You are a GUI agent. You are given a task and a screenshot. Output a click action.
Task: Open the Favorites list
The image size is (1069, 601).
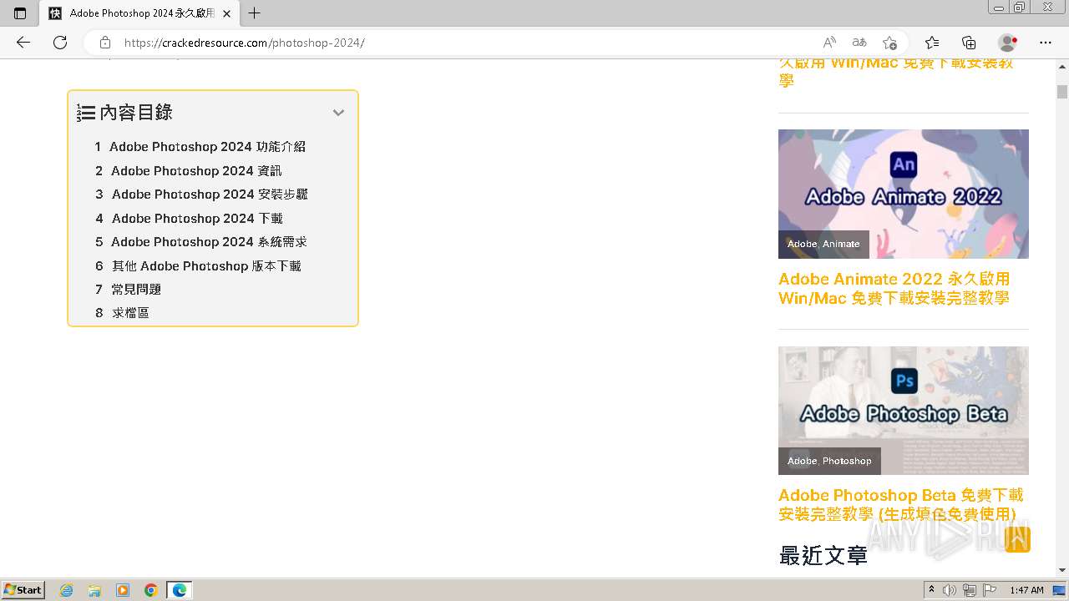[x=932, y=43]
